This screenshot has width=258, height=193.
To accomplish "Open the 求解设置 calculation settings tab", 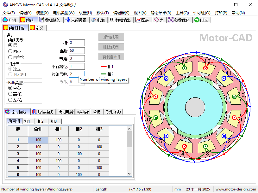I will click(76, 20).
